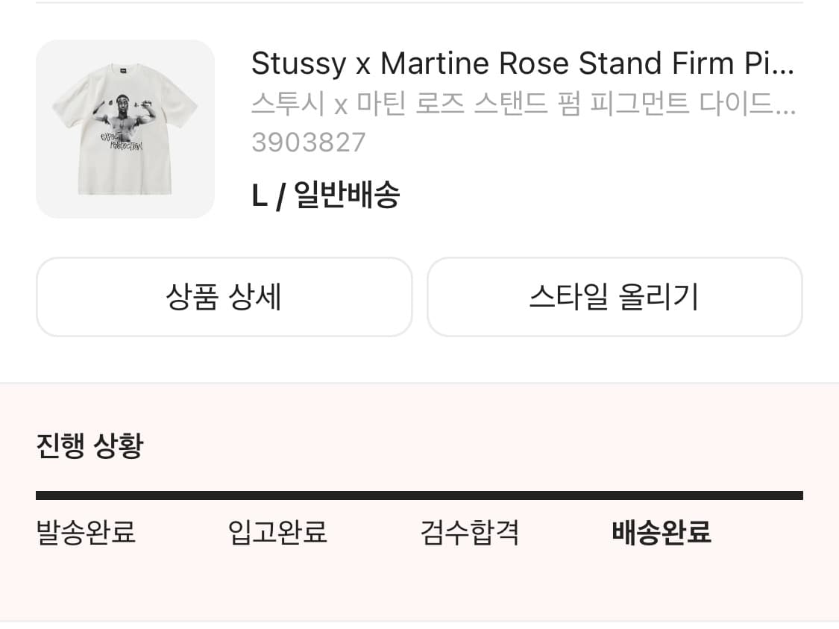Click the 진행 상황 section header
This screenshot has height=629, width=839.
pos(89,445)
